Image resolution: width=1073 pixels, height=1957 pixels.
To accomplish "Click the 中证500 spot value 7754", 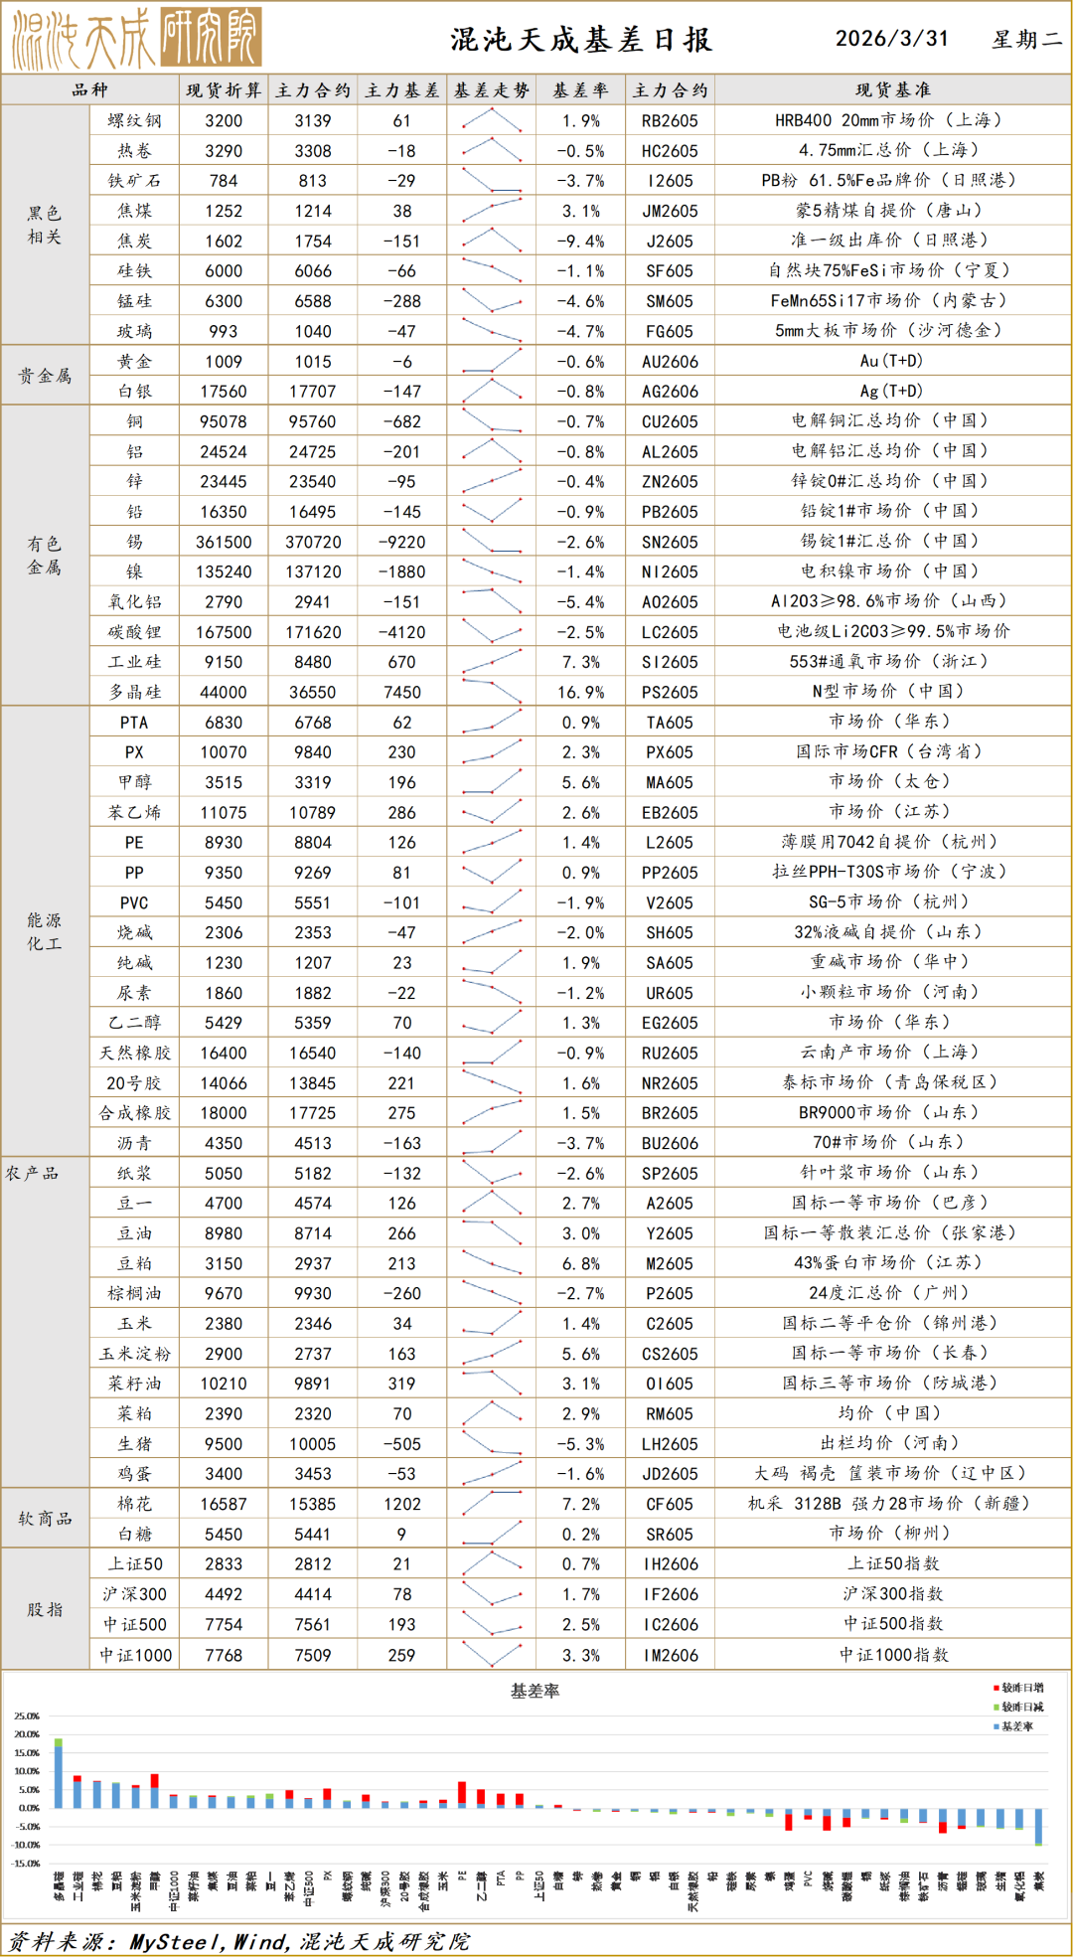I will [x=224, y=1624].
